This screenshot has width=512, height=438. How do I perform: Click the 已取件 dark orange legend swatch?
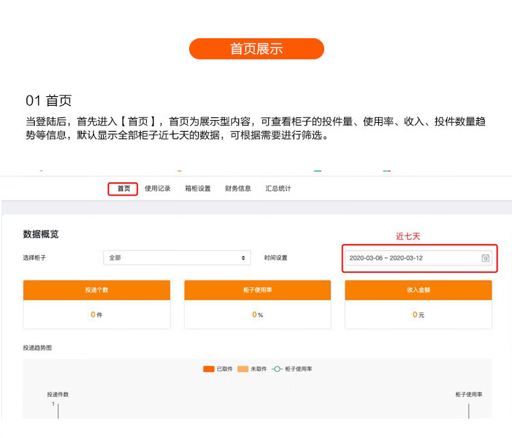click(x=209, y=369)
